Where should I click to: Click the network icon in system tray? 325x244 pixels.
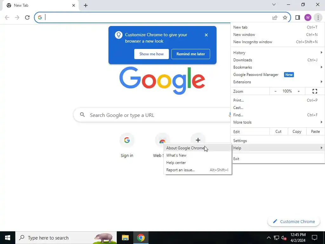pyautogui.click(x=276, y=238)
